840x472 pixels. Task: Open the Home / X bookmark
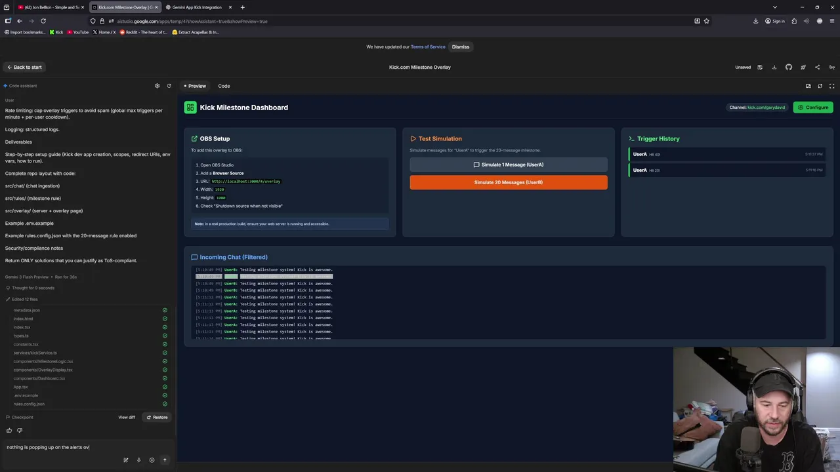point(104,32)
